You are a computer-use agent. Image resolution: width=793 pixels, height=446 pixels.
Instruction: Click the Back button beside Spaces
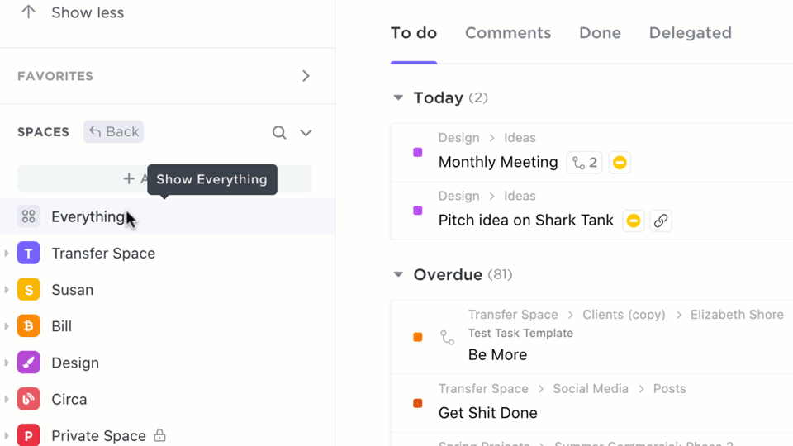pos(114,132)
